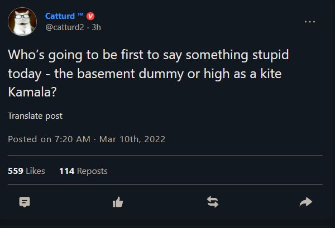Open the three-dot more options menu
This screenshot has height=228, width=335.
[310, 22]
